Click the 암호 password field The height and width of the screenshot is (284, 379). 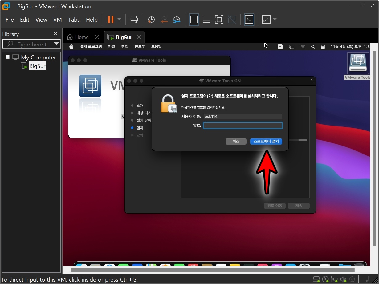(243, 125)
